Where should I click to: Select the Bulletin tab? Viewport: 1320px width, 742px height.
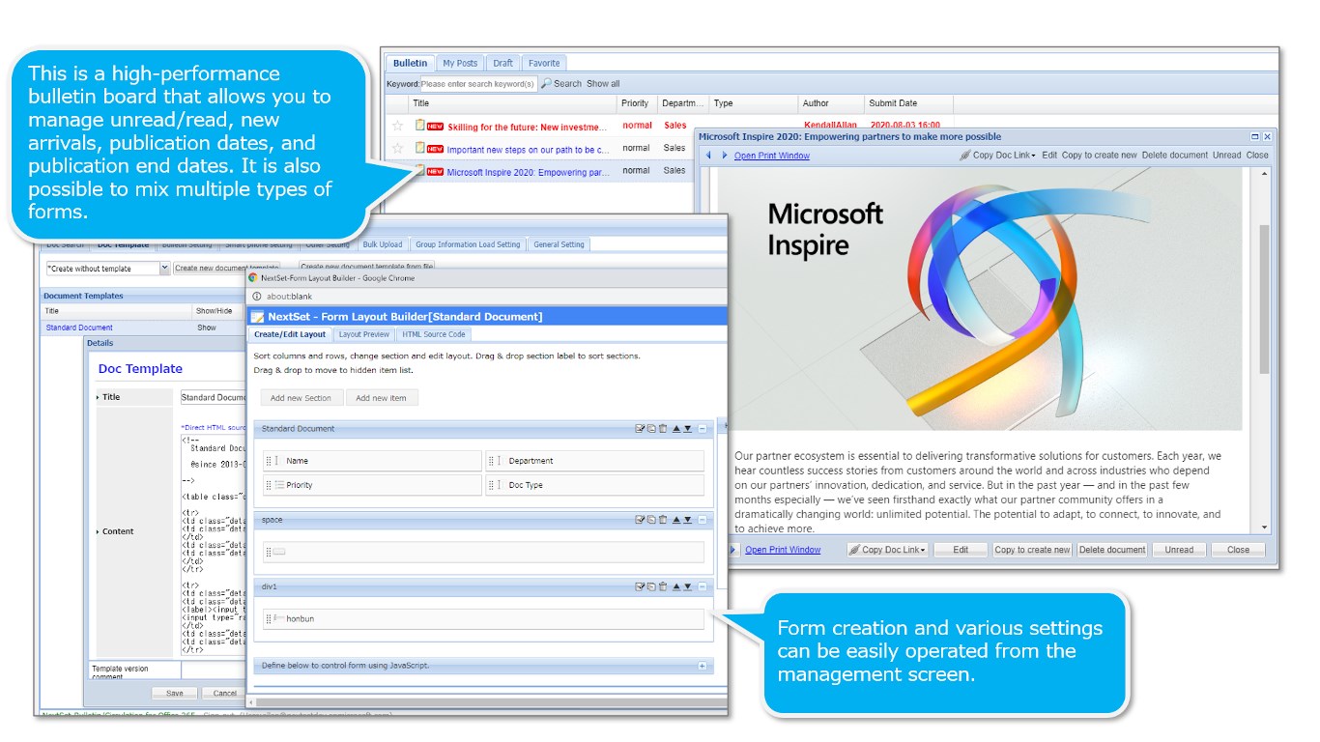pyautogui.click(x=410, y=63)
